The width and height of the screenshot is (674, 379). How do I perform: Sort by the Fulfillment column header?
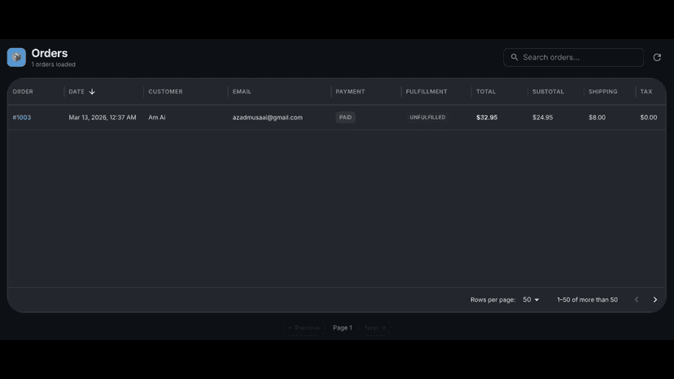[x=427, y=92]
